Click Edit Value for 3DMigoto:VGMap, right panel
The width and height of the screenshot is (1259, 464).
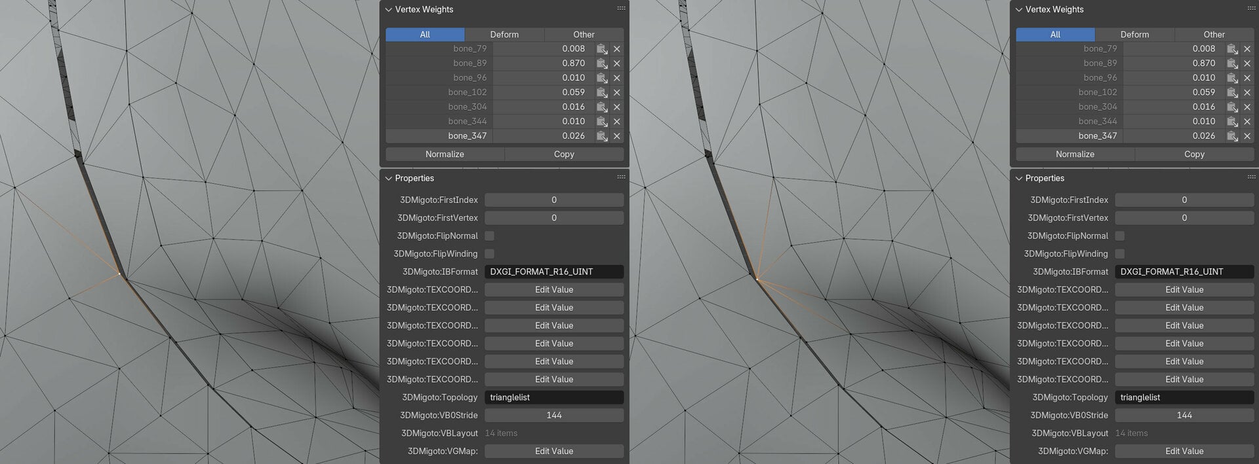click(1184, 451)
